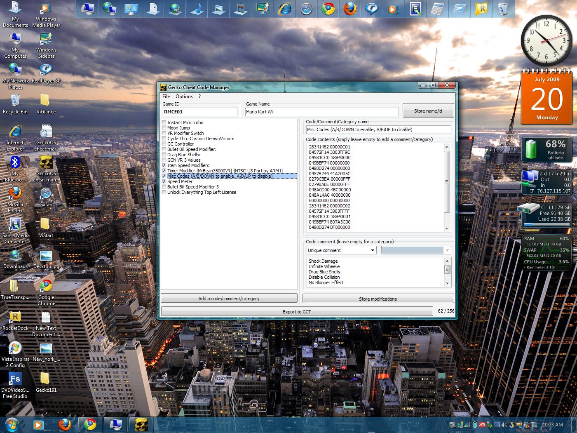This screenshot has height=433, width=577.
Task: Select Bullet Bill Speed Modifier 3 row
Action: coord(193,187)
